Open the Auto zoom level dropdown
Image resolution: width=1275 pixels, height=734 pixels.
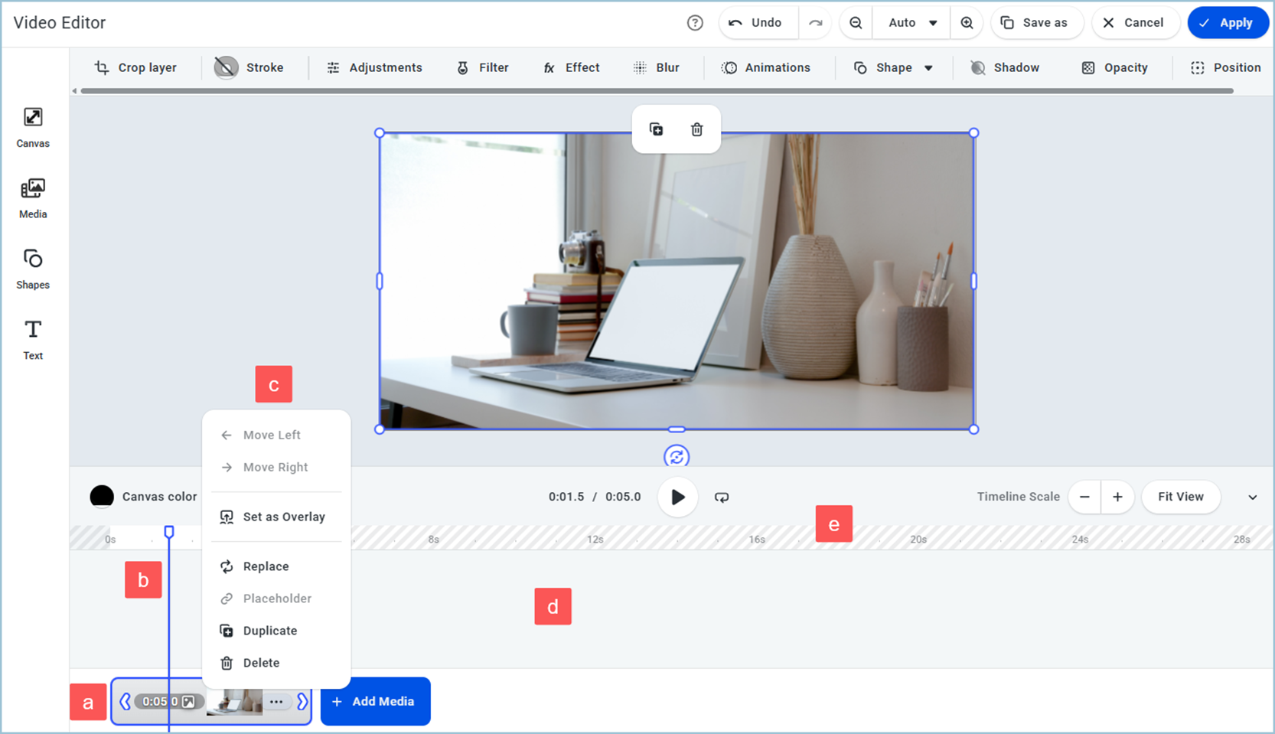tap(911, 23)
